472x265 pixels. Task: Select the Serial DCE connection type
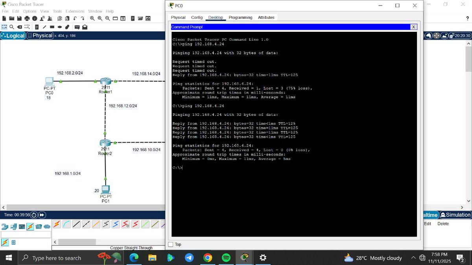(x=125, y=224)
